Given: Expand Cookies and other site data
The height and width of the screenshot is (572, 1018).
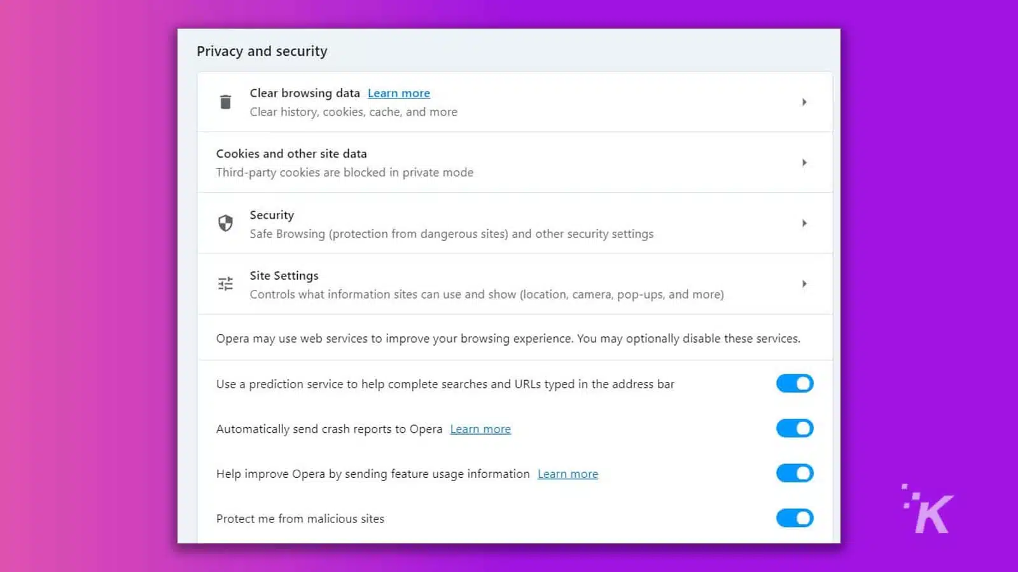Looking at the screenshot, I should (x=804, y=162).
